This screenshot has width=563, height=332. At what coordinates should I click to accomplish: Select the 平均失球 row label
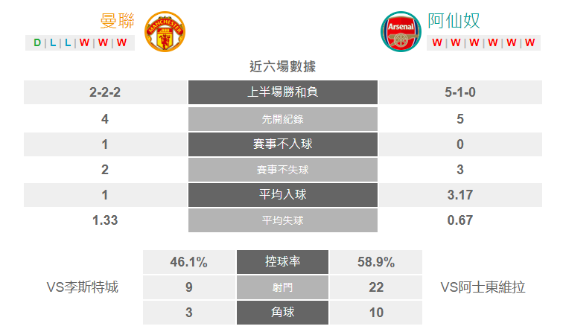tap(282, 220)
